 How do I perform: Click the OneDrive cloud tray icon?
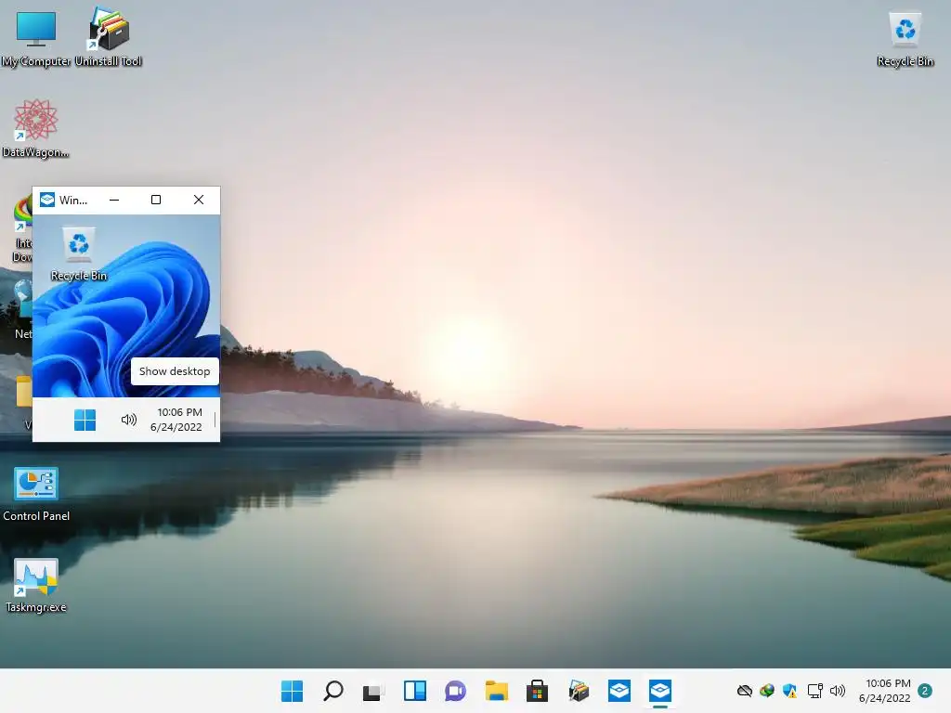tap(744, 691)
